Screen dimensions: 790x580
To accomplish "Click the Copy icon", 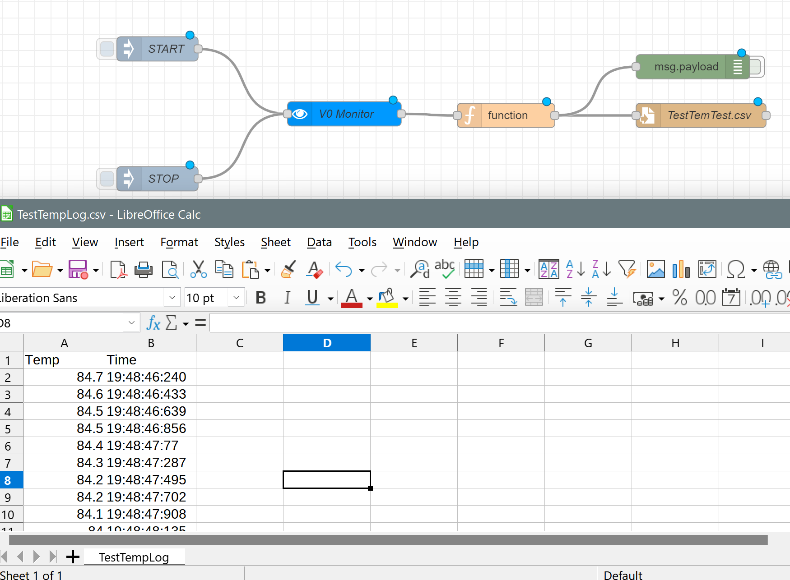I will click(224, 269).
